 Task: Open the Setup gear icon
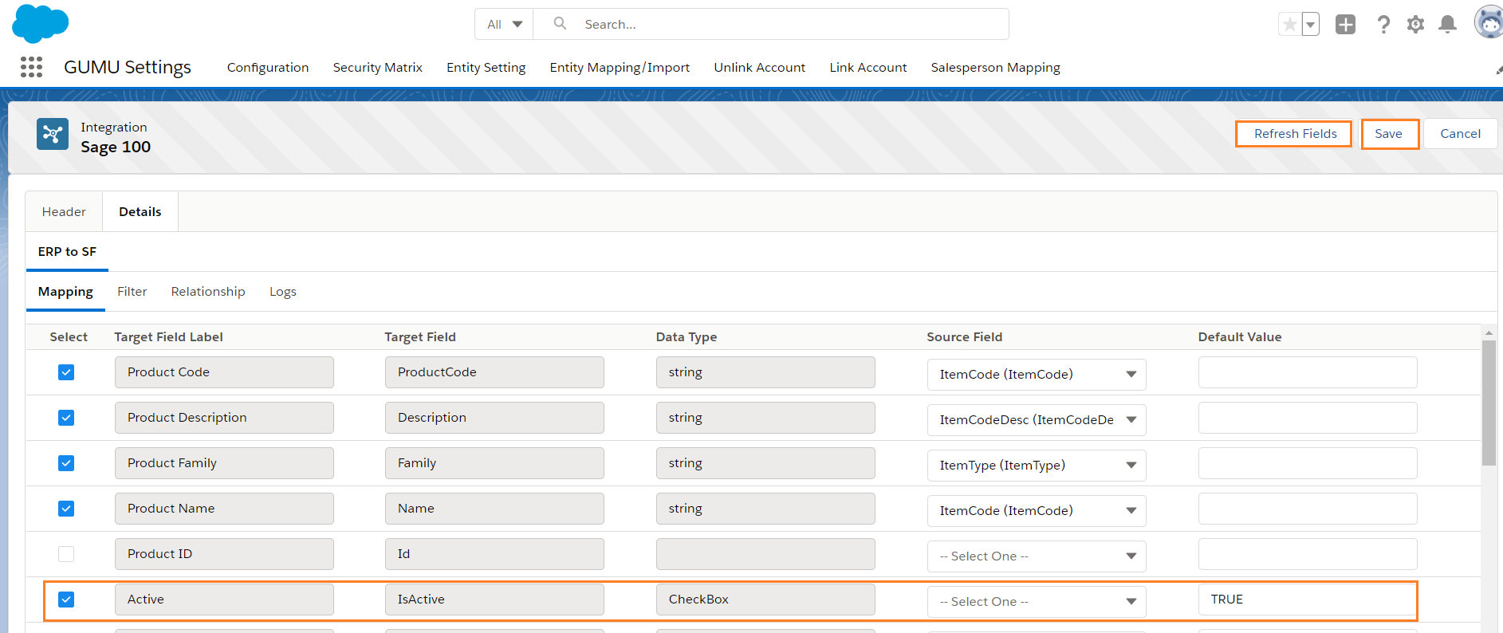(1415, 25)
